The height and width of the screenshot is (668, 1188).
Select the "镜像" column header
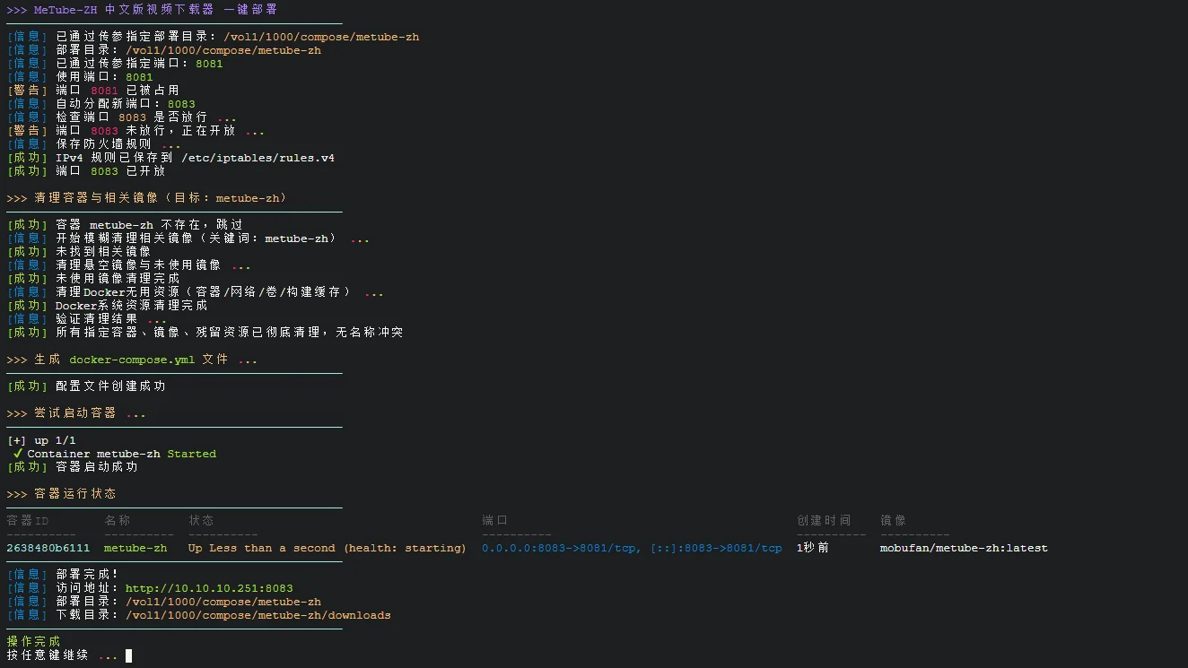click(894, 521)
